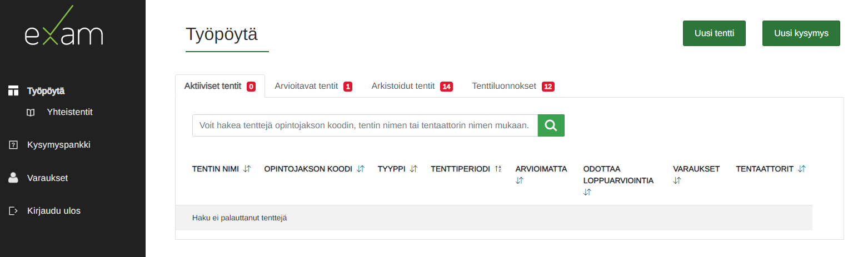Click the Varaukset person icon
Viewport: 858px width, 257px height.
coord(13,178)
